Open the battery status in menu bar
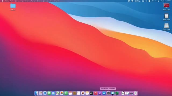172x96 pixels. [x=143, y=1]
